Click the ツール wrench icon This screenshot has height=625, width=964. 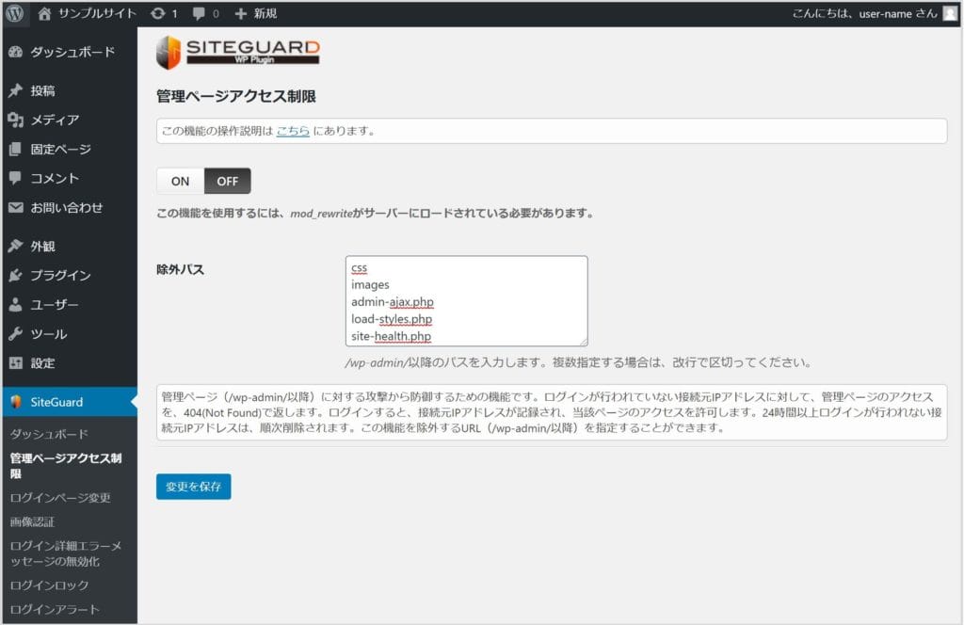coord(16,334)
